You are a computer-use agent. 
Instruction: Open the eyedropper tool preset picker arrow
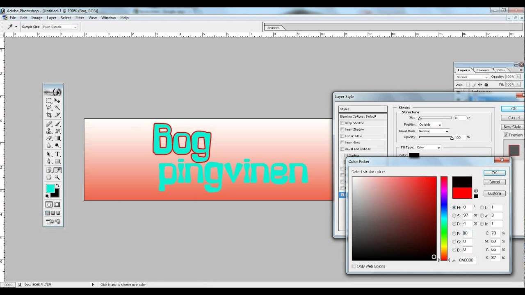pos(16,27)
